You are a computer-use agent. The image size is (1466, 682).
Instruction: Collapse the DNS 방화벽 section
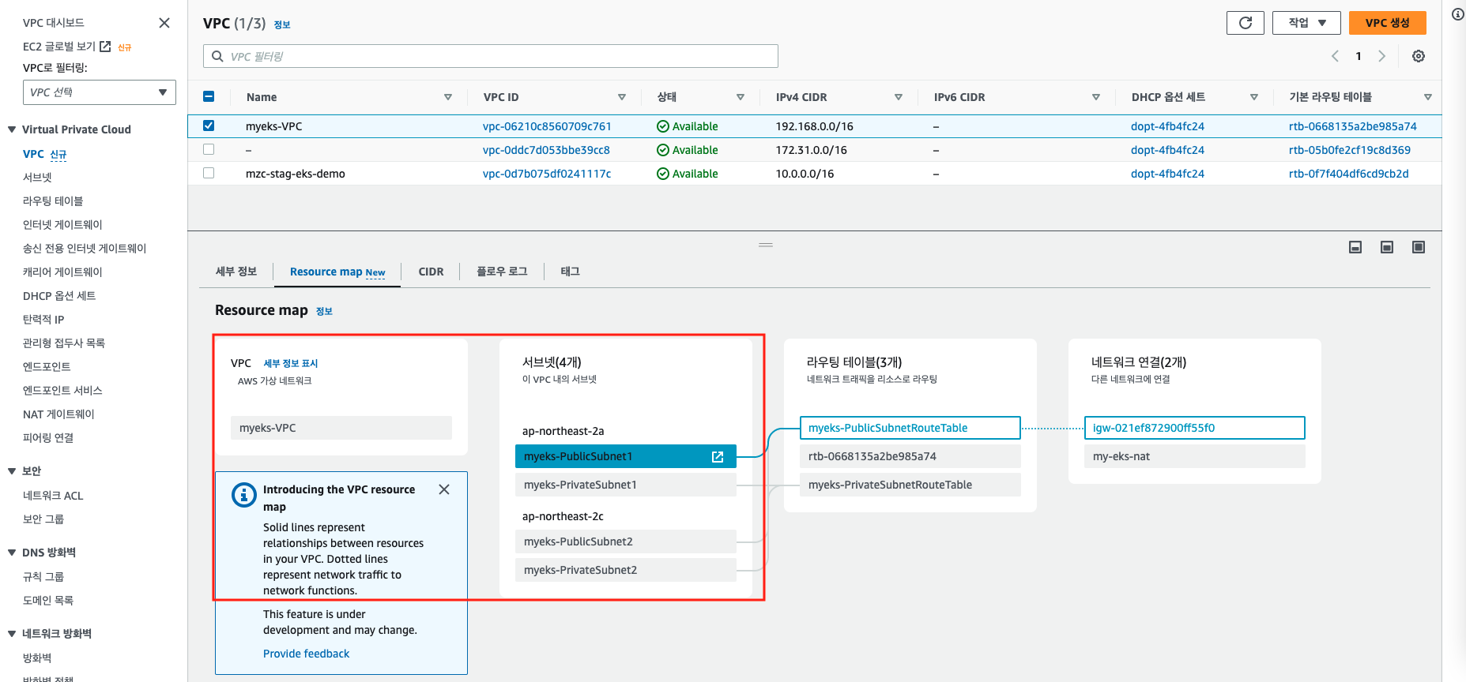click(x=12, y=553)
